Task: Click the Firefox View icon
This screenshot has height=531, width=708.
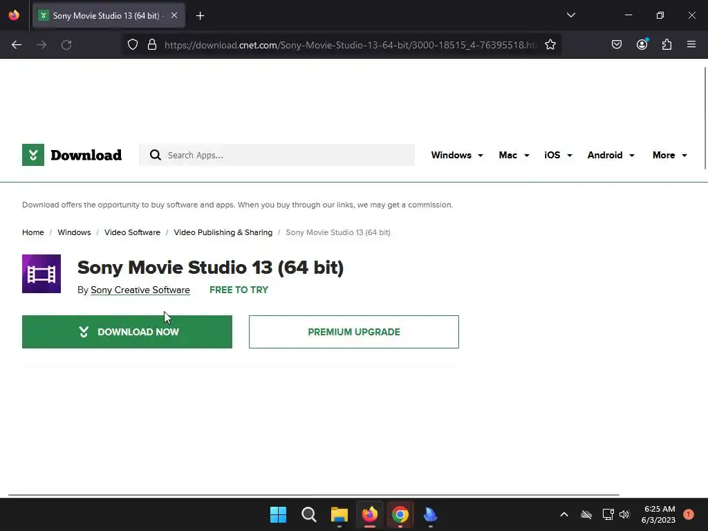Action: coord(14,15)
